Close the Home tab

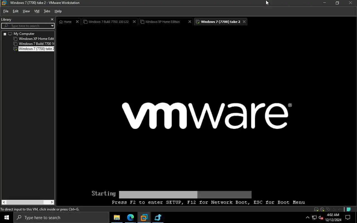(x=78, y=22)
